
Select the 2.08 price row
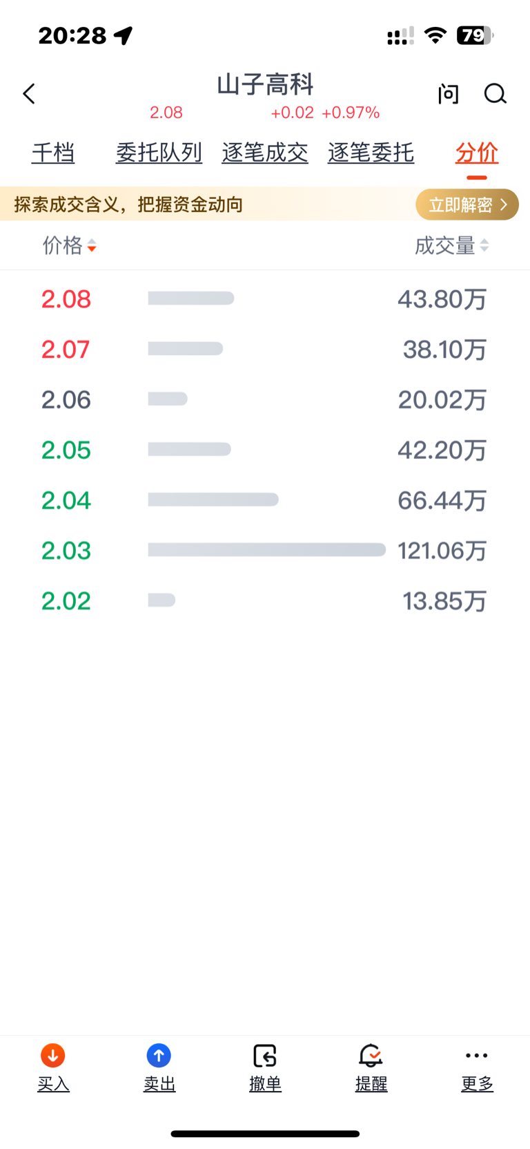(x=265, y=298)
